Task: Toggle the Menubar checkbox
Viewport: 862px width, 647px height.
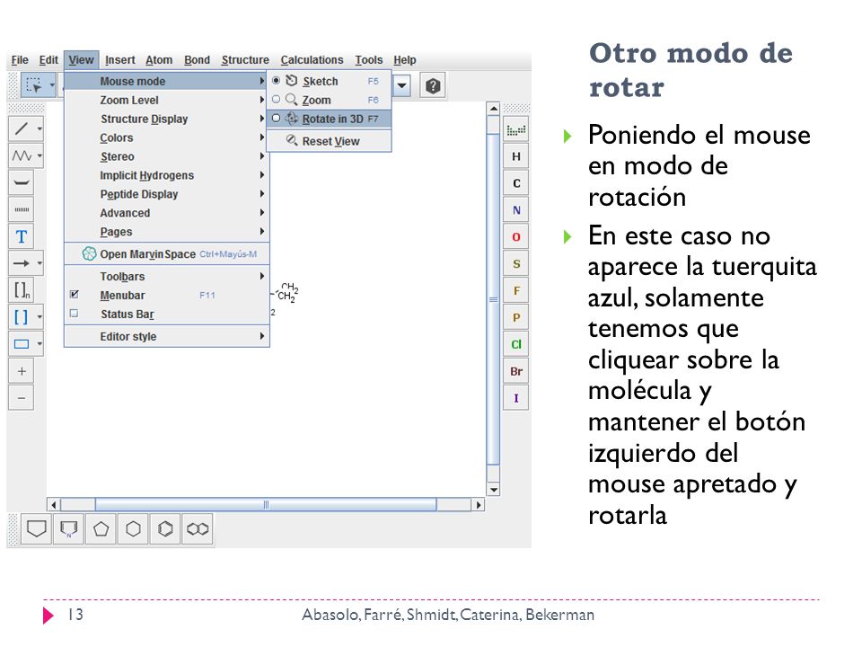Action: (75, 295)
